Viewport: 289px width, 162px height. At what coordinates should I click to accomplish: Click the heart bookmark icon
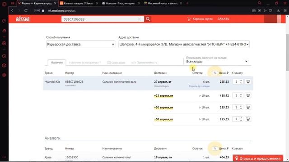coord(270,11)
